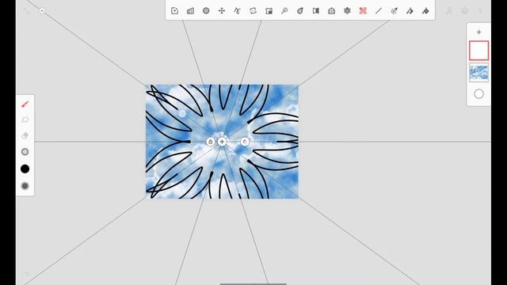Tap the ring-shaped brush size puck
507x285 pixels.
tap(25, 151)
